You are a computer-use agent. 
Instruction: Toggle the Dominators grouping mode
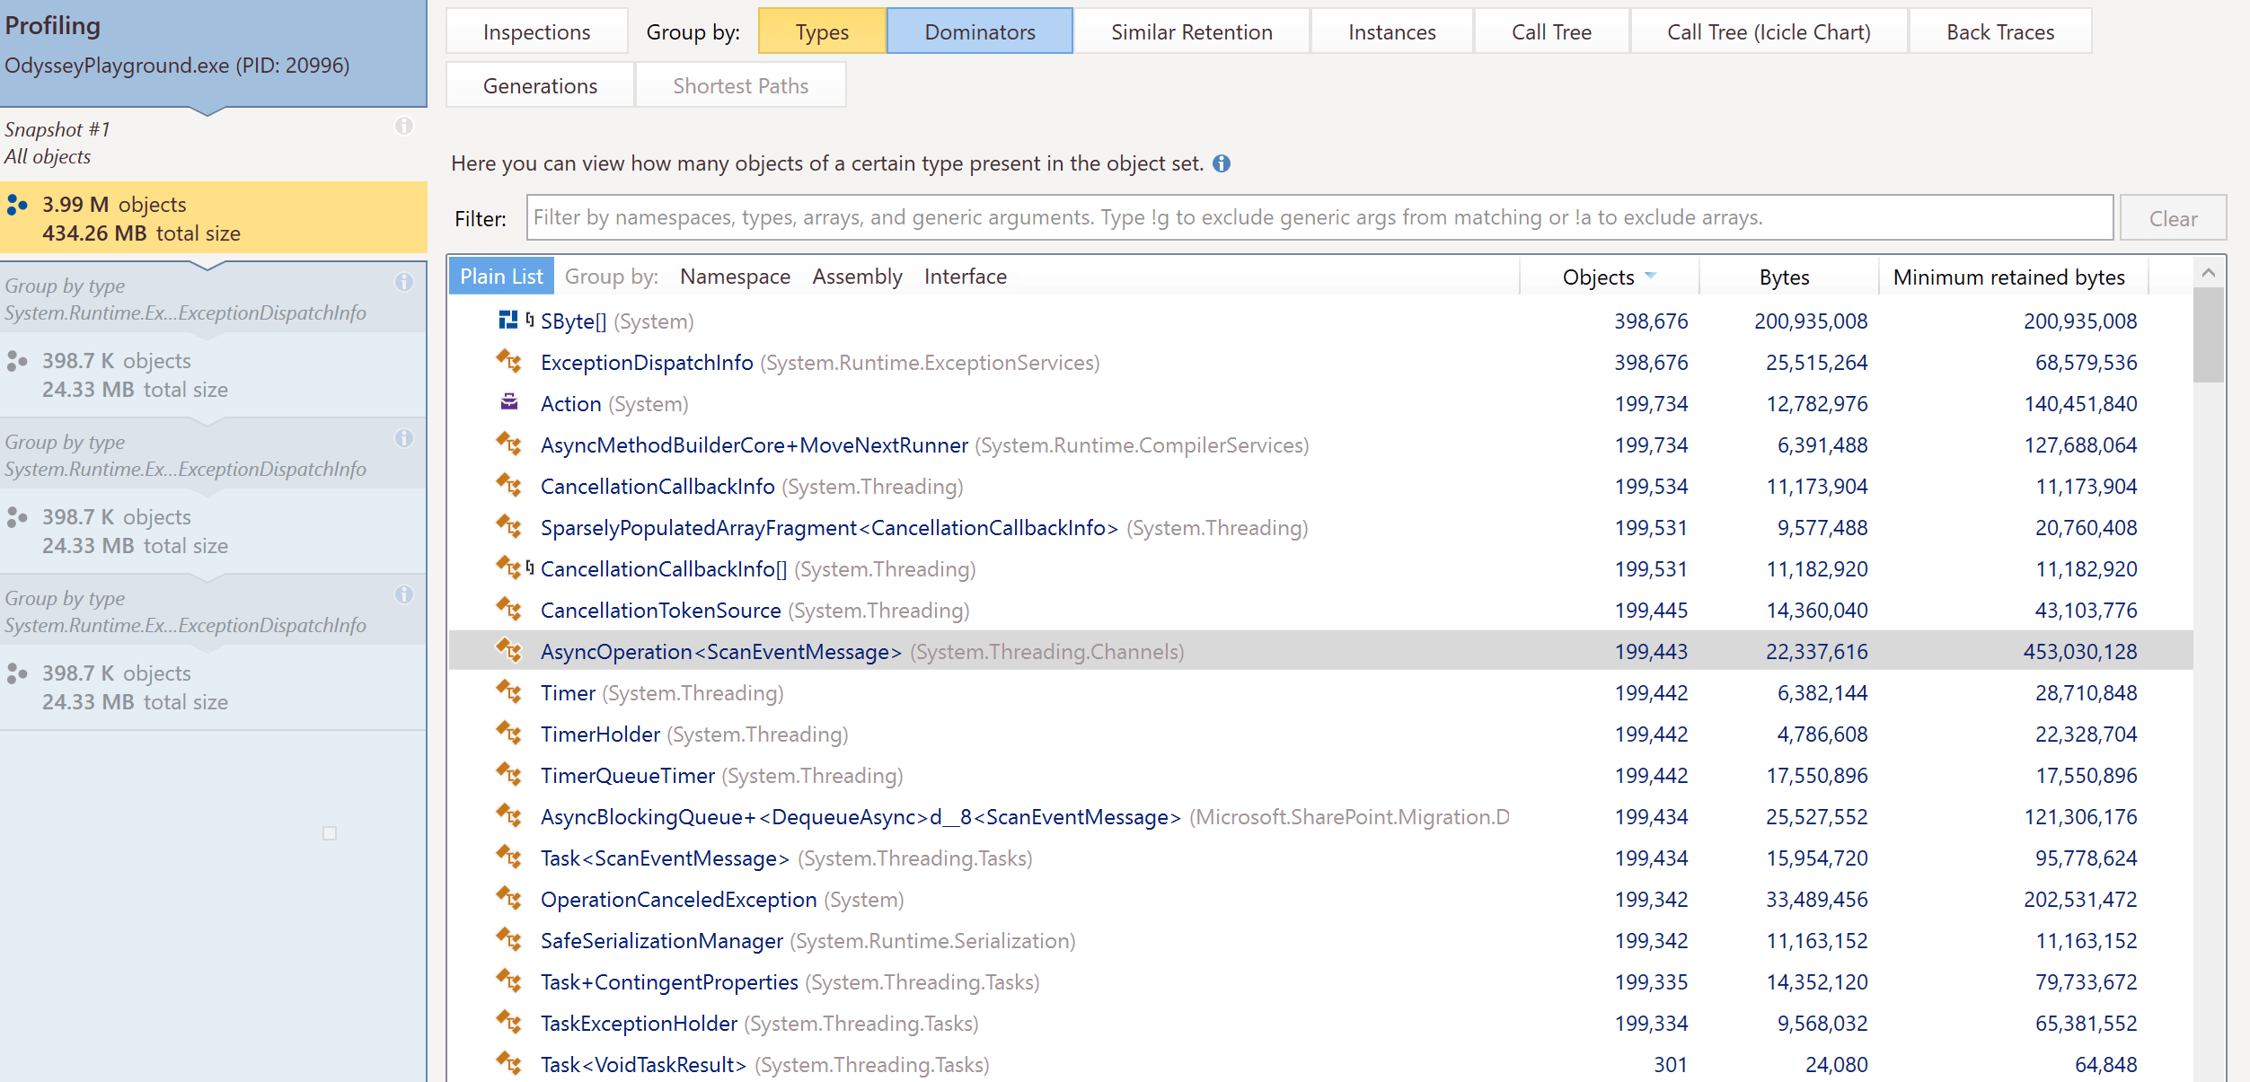tap(979, 31)
